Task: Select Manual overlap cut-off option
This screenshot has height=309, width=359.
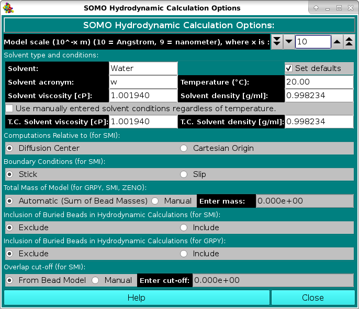Action: 95,280
